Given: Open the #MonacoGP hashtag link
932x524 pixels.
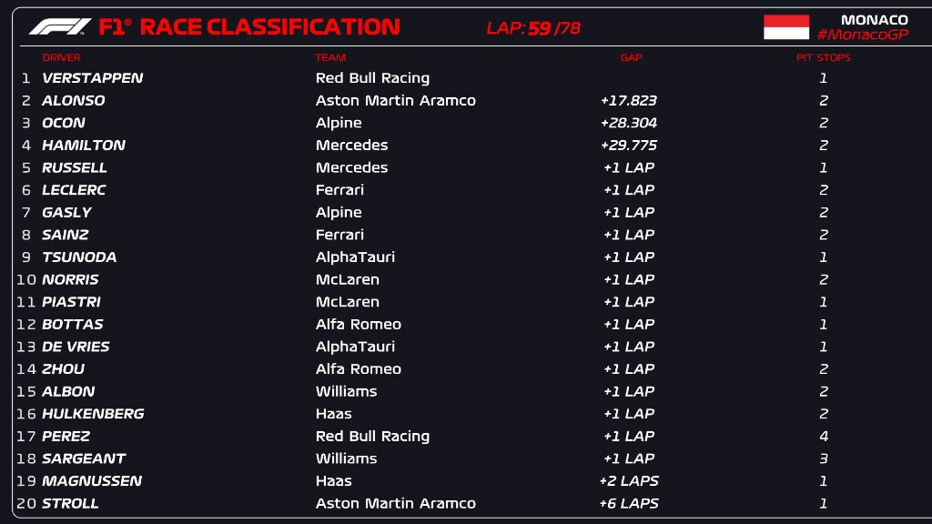Looking at the screenshot, I should [862, 35].
